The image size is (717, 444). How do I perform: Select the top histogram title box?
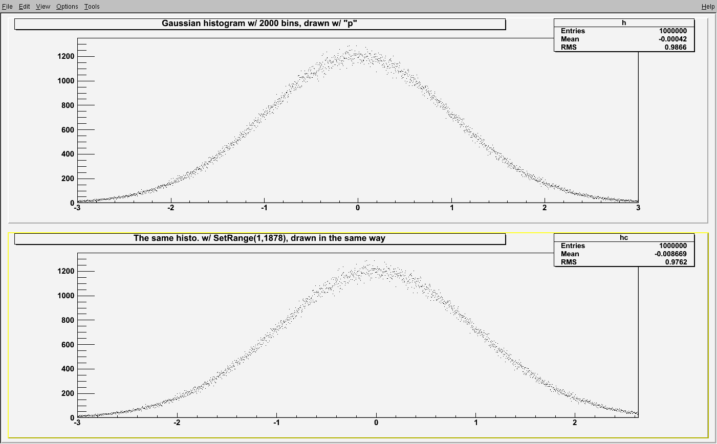tap(260, 24)
